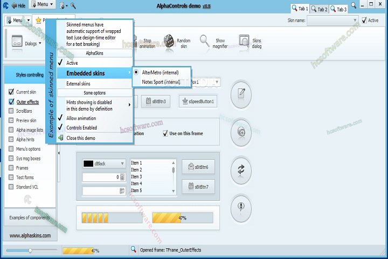Click the Random skin dice icon
The width and height of the screenshot is (388, 259).
click(169, 41)
